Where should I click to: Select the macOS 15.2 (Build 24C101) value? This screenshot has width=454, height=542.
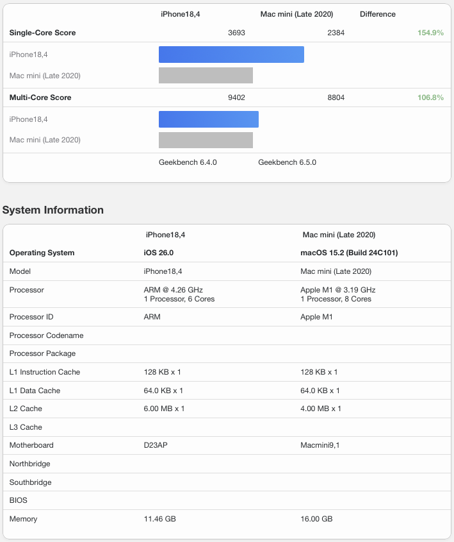pyautogui.click(x=349, y=253)
